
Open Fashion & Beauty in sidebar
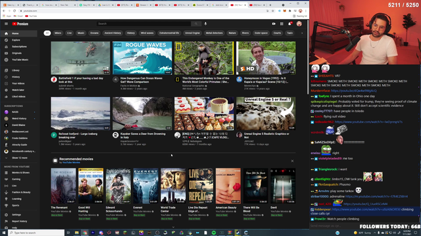click(19, 192)
